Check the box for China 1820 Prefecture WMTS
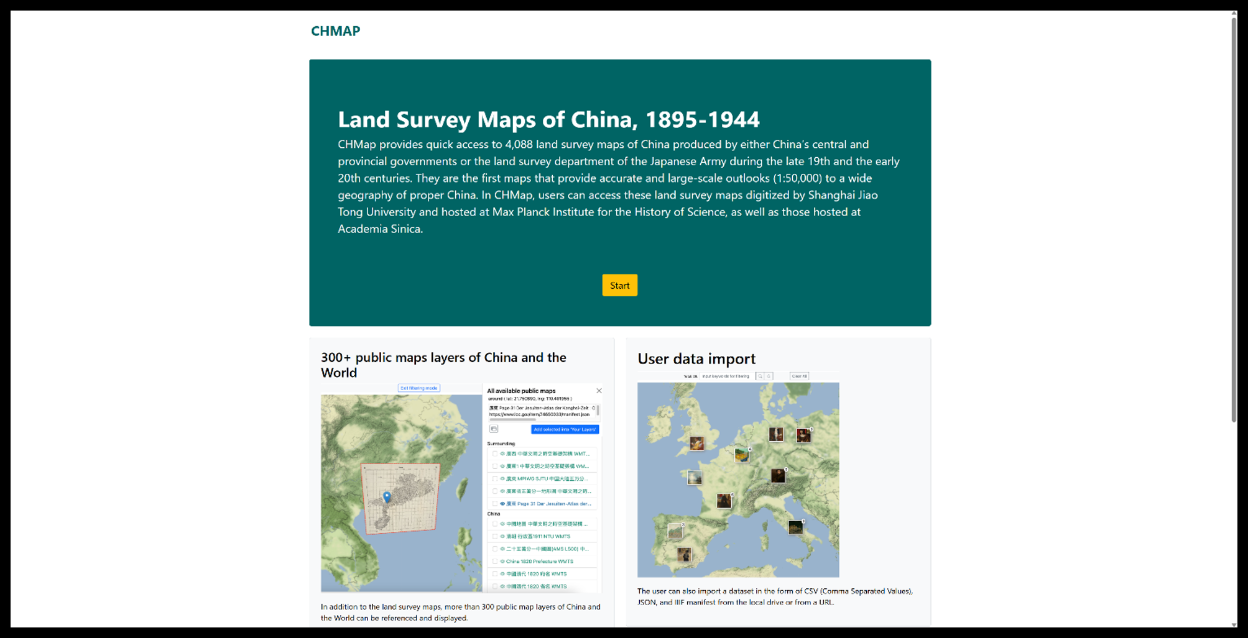 coord(495,561)
